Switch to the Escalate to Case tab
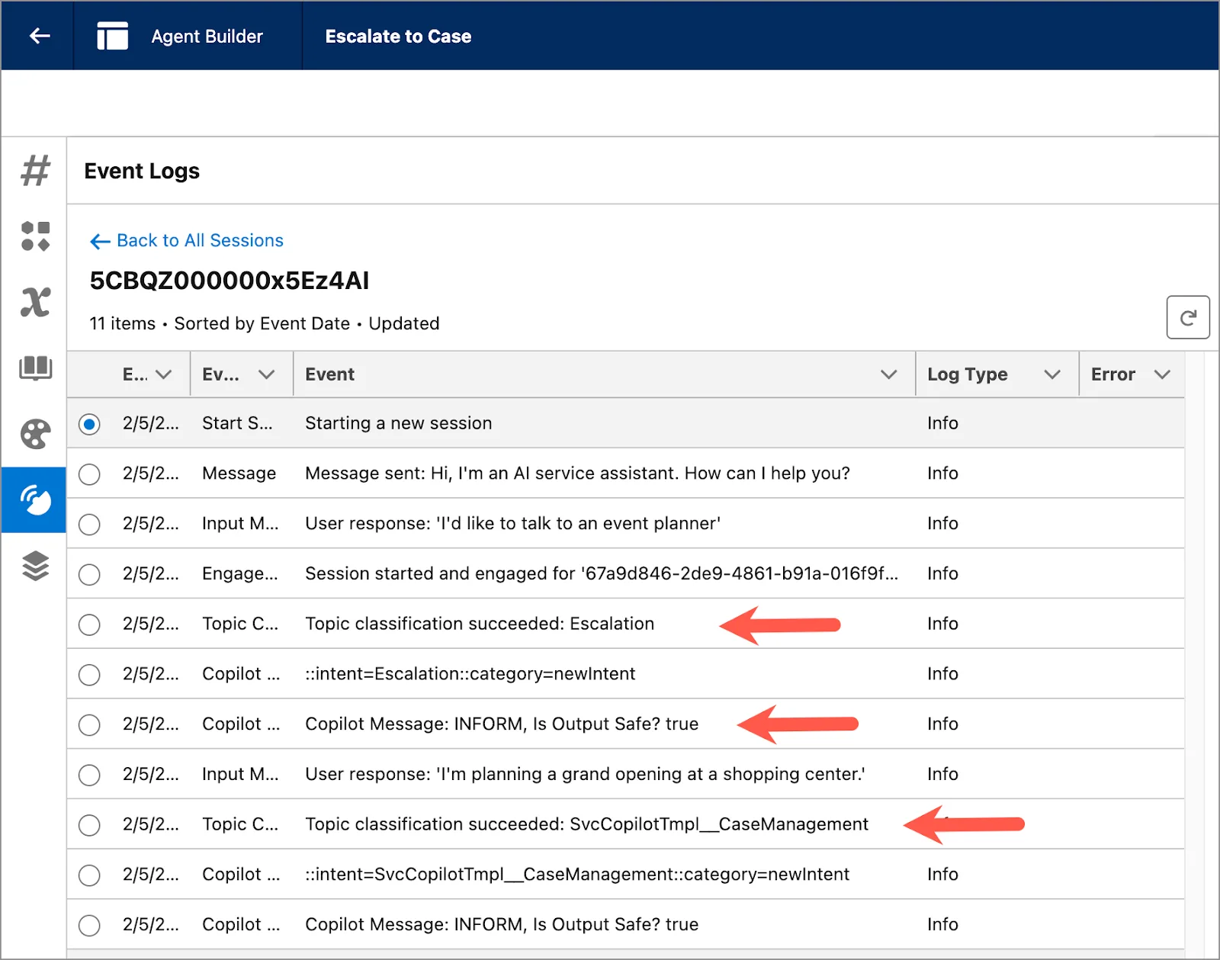The height and width of the screenshot is (960, 1220). coord(398,35)
